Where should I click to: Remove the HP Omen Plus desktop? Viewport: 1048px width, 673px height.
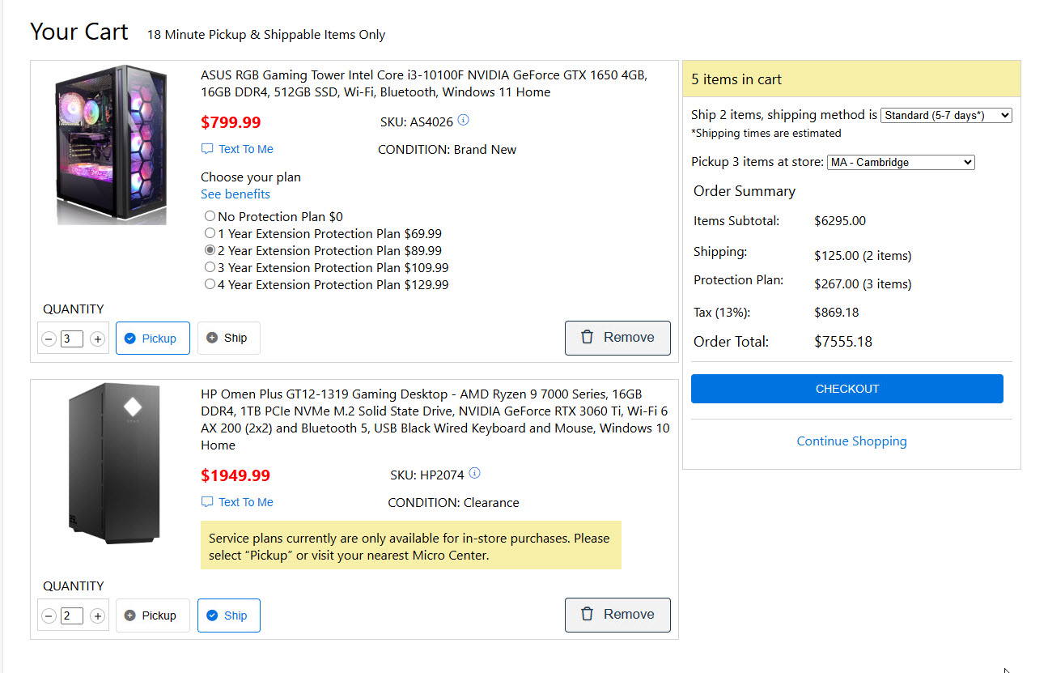617,615
